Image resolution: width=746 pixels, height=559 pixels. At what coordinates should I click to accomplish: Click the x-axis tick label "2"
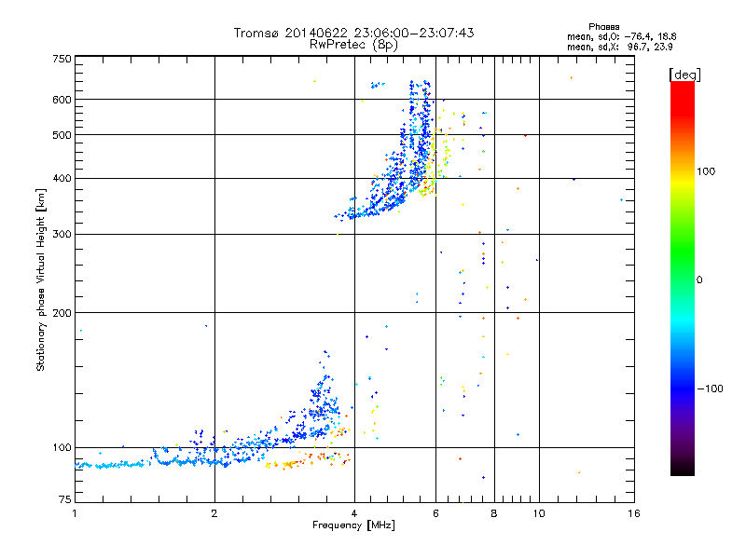214,513
